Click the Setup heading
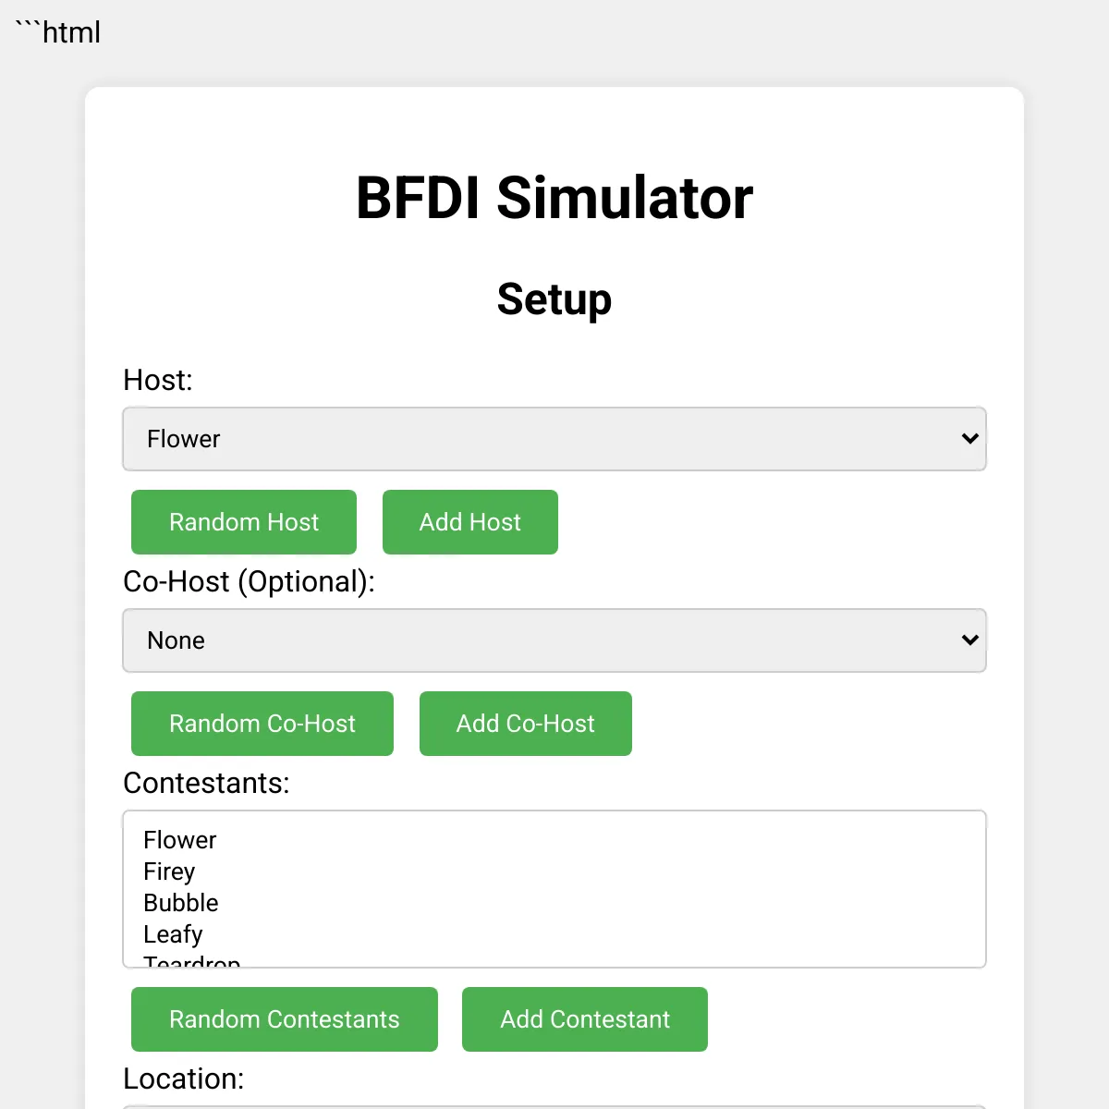This screenshot has height=1109, width=1109. 554,299
